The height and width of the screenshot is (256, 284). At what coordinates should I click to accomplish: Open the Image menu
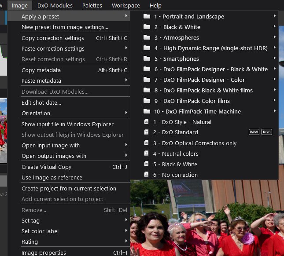[19, 5]
